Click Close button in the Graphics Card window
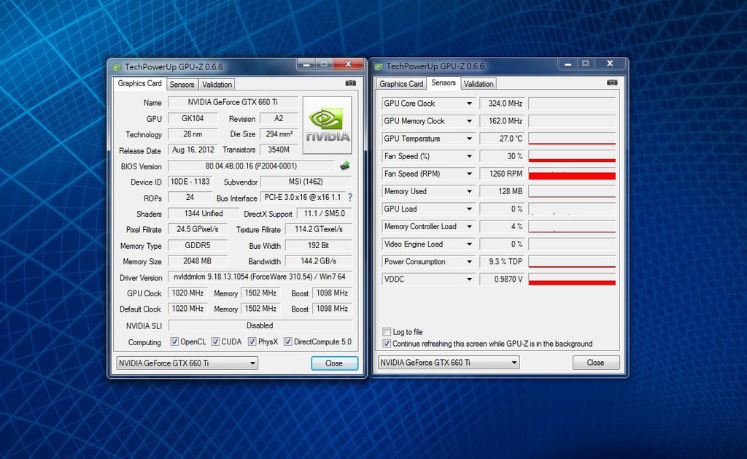The image size is (747, 459). 334,363
